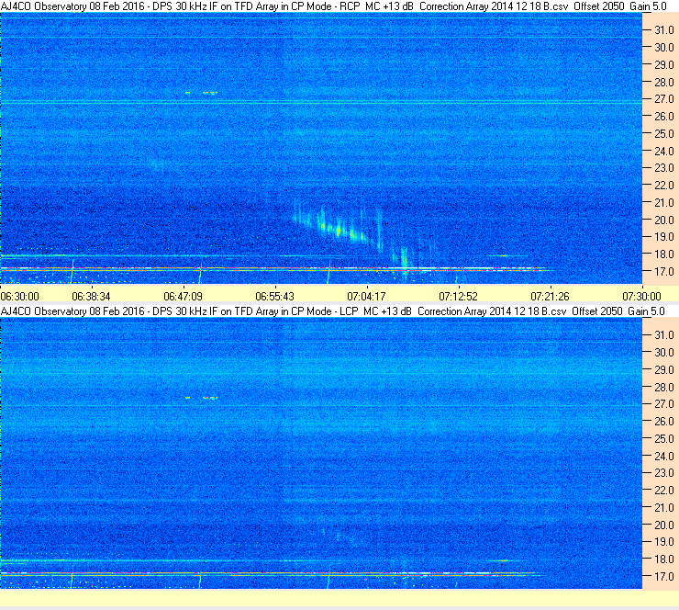Viewport: 679px width, 610px height.
Task: Pick the 26.0 frequency label in LCP panel
Action: (x=663, y=421)
